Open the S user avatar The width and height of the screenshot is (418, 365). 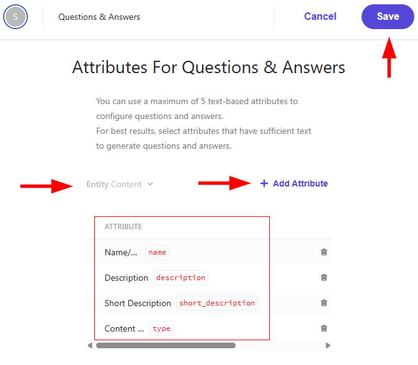[16, 17]
